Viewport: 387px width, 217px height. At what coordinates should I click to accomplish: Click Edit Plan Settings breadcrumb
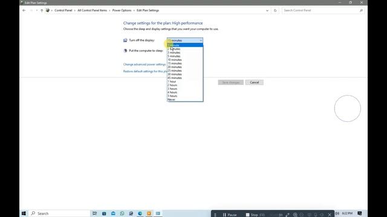(148, 10)
